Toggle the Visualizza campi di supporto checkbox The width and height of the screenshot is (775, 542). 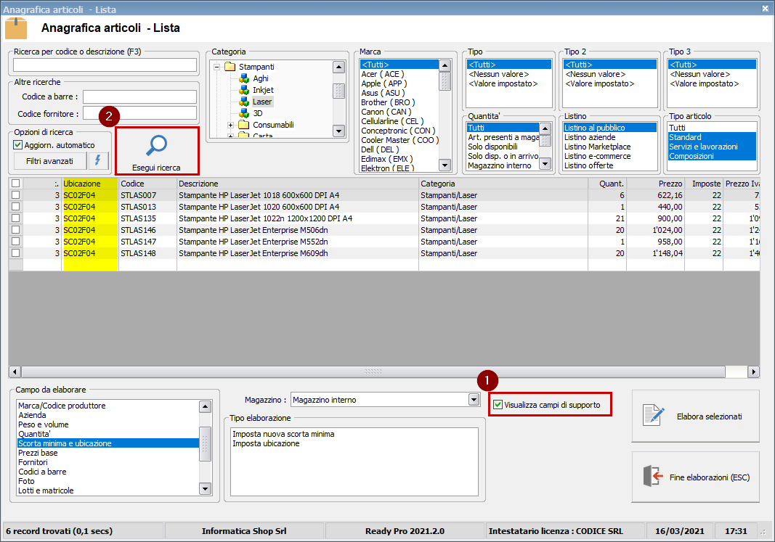pos(498,405)
